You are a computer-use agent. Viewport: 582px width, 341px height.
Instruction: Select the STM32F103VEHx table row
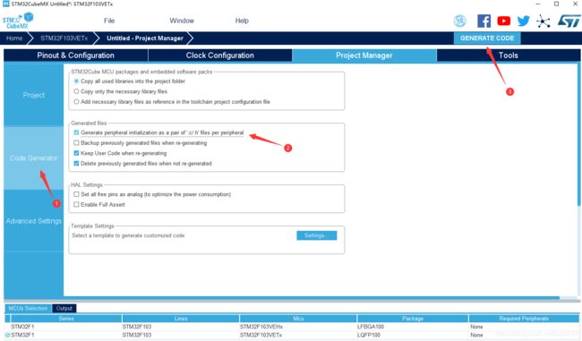[292, 327]
